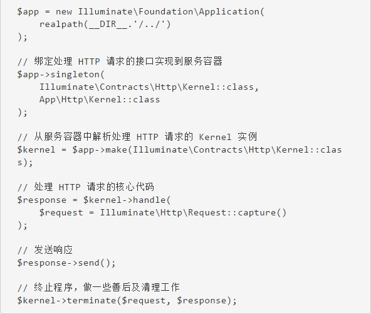Click the __DIR__ constant
This screenshot has width=371, height=314.
click(x=108, y=24)
